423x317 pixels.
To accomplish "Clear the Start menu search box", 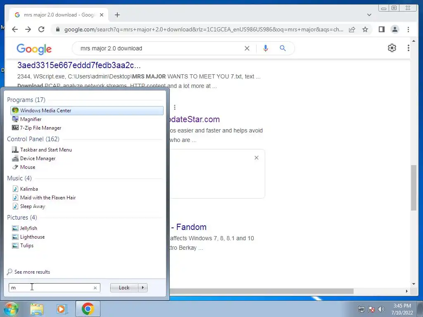I will (95, 288).
